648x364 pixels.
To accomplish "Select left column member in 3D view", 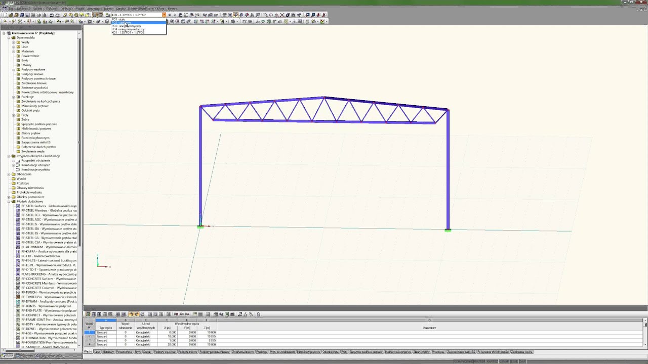I will click(200, 167).
